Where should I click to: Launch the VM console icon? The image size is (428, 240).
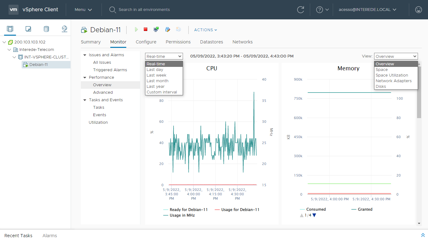click(x=156, y=29)
